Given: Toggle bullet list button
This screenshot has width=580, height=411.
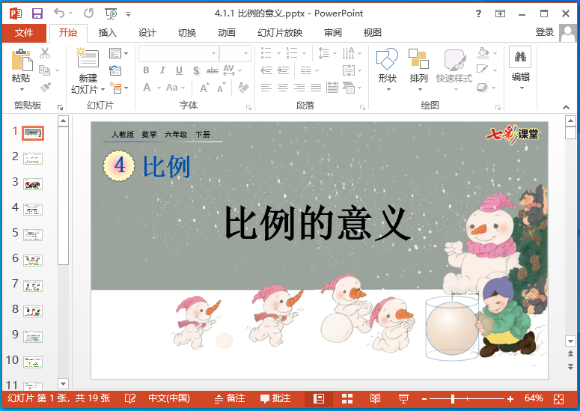Looking at the screenshot, I should point(266,53).
